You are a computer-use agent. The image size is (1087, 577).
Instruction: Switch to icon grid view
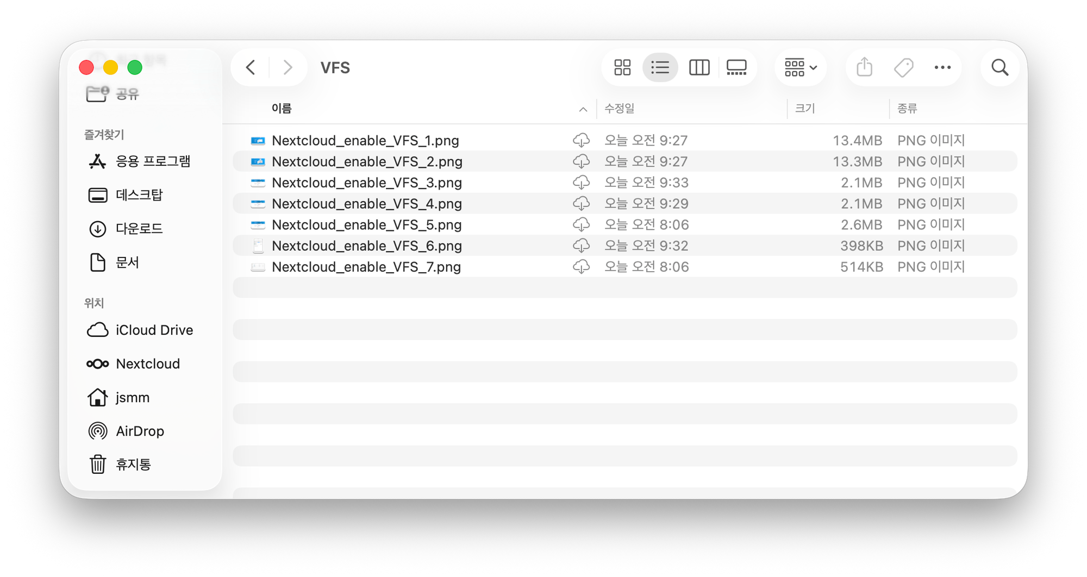click(x=622, y=68)
